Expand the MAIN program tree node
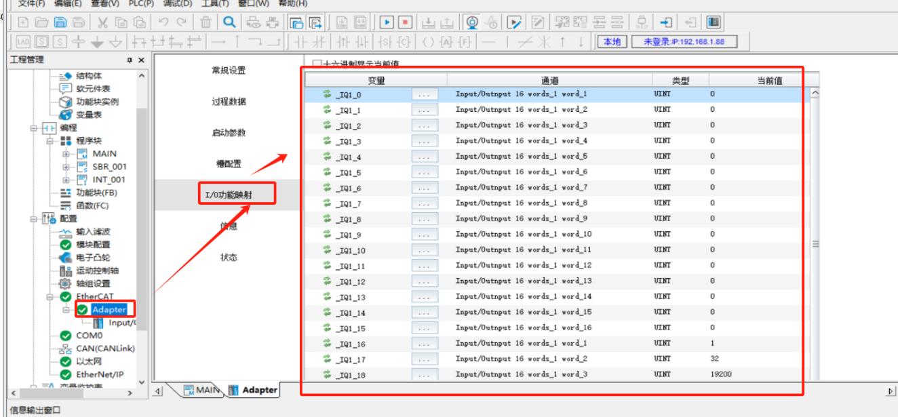This screenshot has height=417, width=898. point(66,153)
